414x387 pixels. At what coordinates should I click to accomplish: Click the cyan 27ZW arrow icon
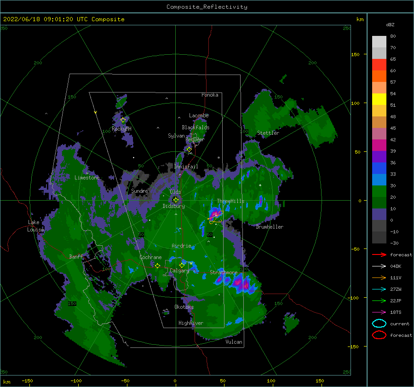379,289
